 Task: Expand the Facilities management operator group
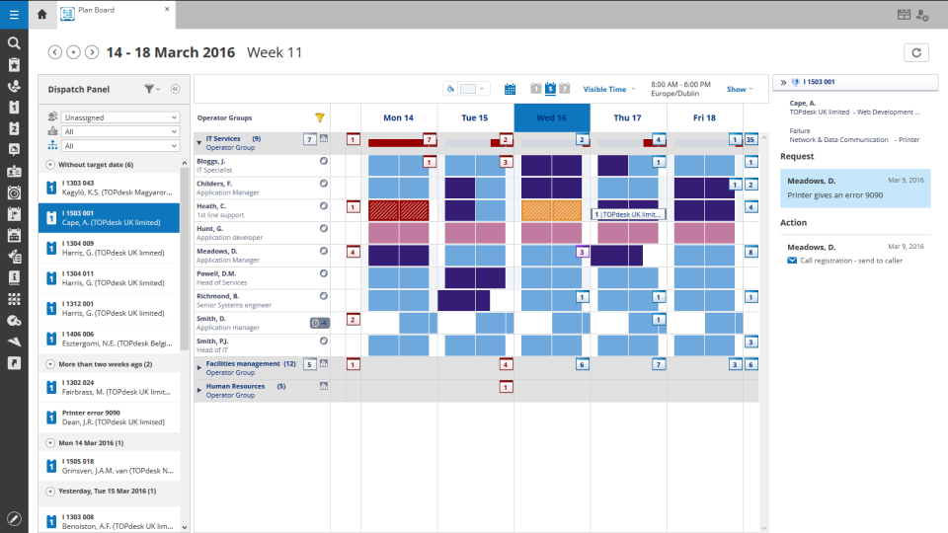point(199,364)
